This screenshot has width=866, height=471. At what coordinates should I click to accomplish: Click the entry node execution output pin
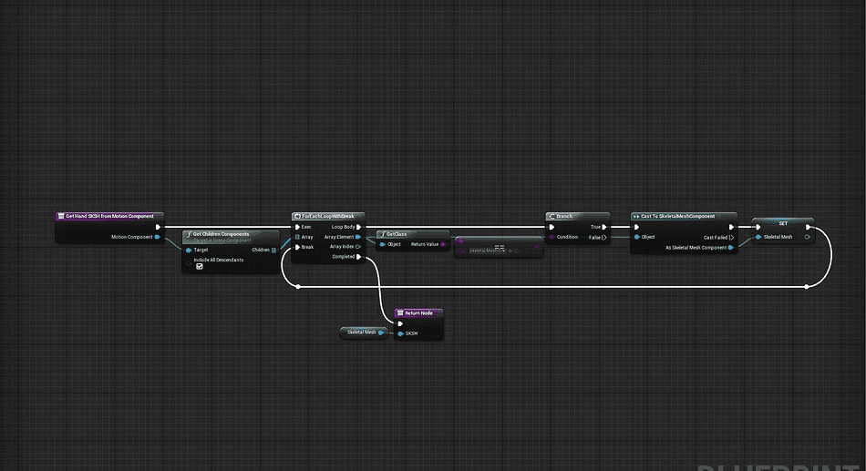(x=158, y=227)
